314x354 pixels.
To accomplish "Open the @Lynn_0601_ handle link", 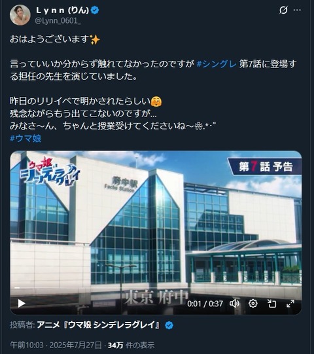I will pyautogui.click(x=58, y=21).
